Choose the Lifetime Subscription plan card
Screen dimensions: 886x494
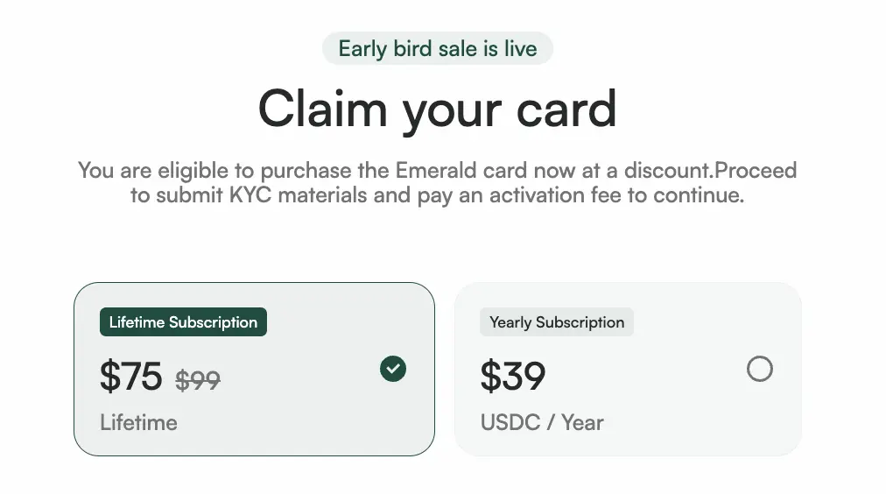254,369
